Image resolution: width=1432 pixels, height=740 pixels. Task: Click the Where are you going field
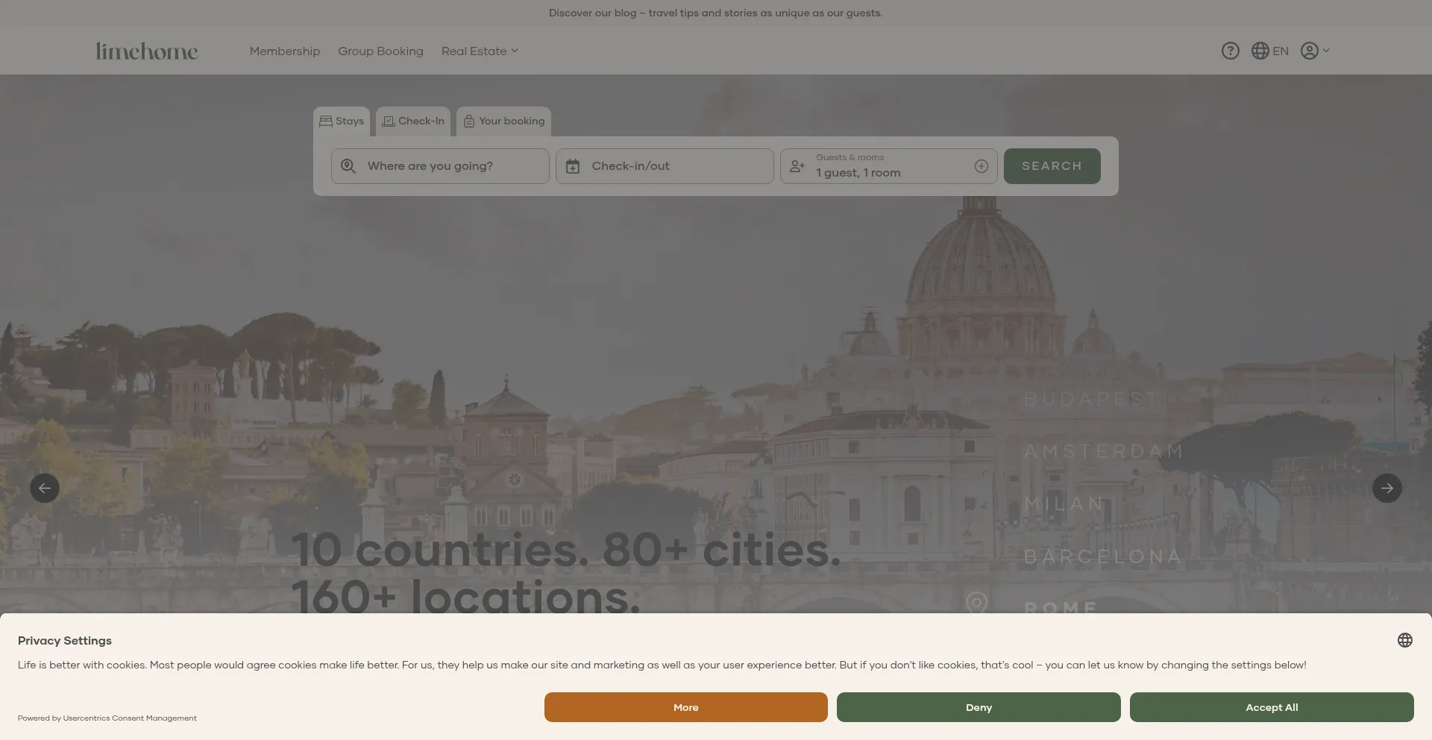pos(440,166)
